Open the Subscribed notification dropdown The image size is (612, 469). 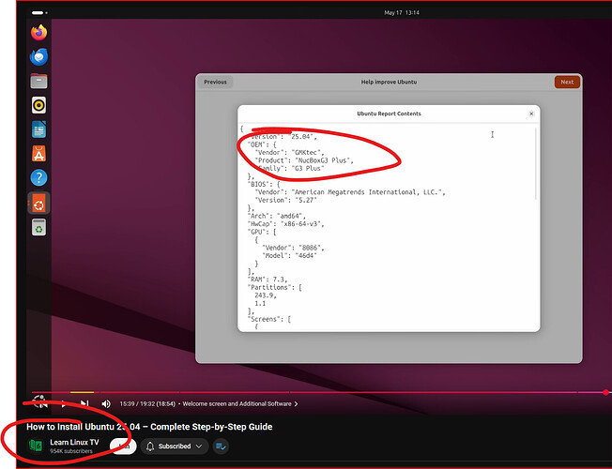click(174, 446)
